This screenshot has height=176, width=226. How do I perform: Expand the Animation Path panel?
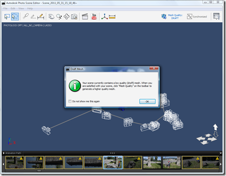pos(4,153)
